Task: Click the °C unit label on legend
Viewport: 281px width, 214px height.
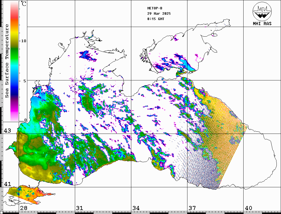Action: 23,3
